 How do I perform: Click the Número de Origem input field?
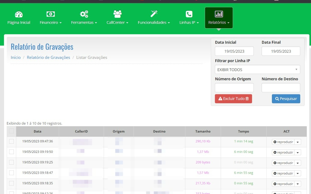point(234,88)
